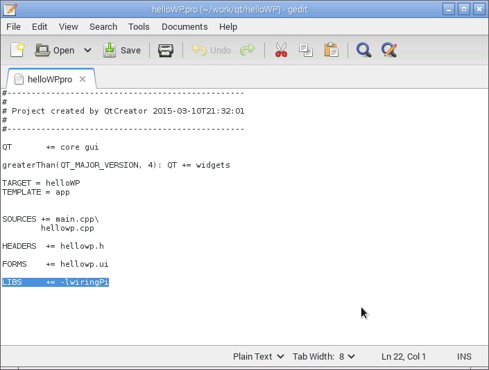Expand the Open recent files arrow

pos(87,50)
